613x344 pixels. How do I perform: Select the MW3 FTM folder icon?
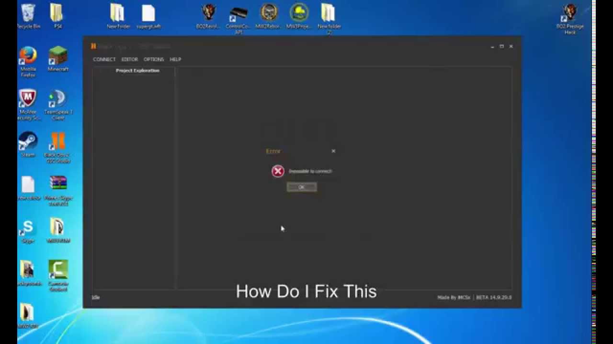(58, 231)
